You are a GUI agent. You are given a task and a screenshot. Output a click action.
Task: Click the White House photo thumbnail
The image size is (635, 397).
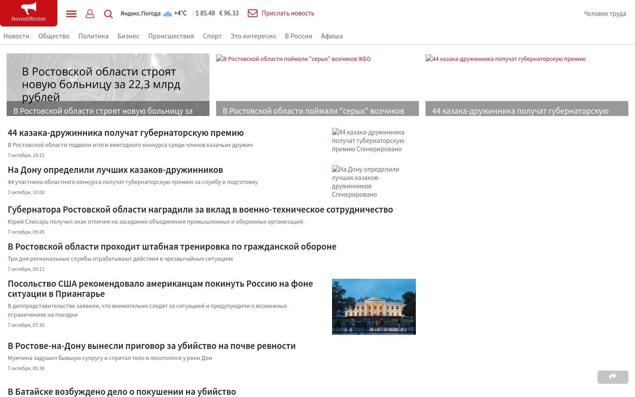click(374, 307)
